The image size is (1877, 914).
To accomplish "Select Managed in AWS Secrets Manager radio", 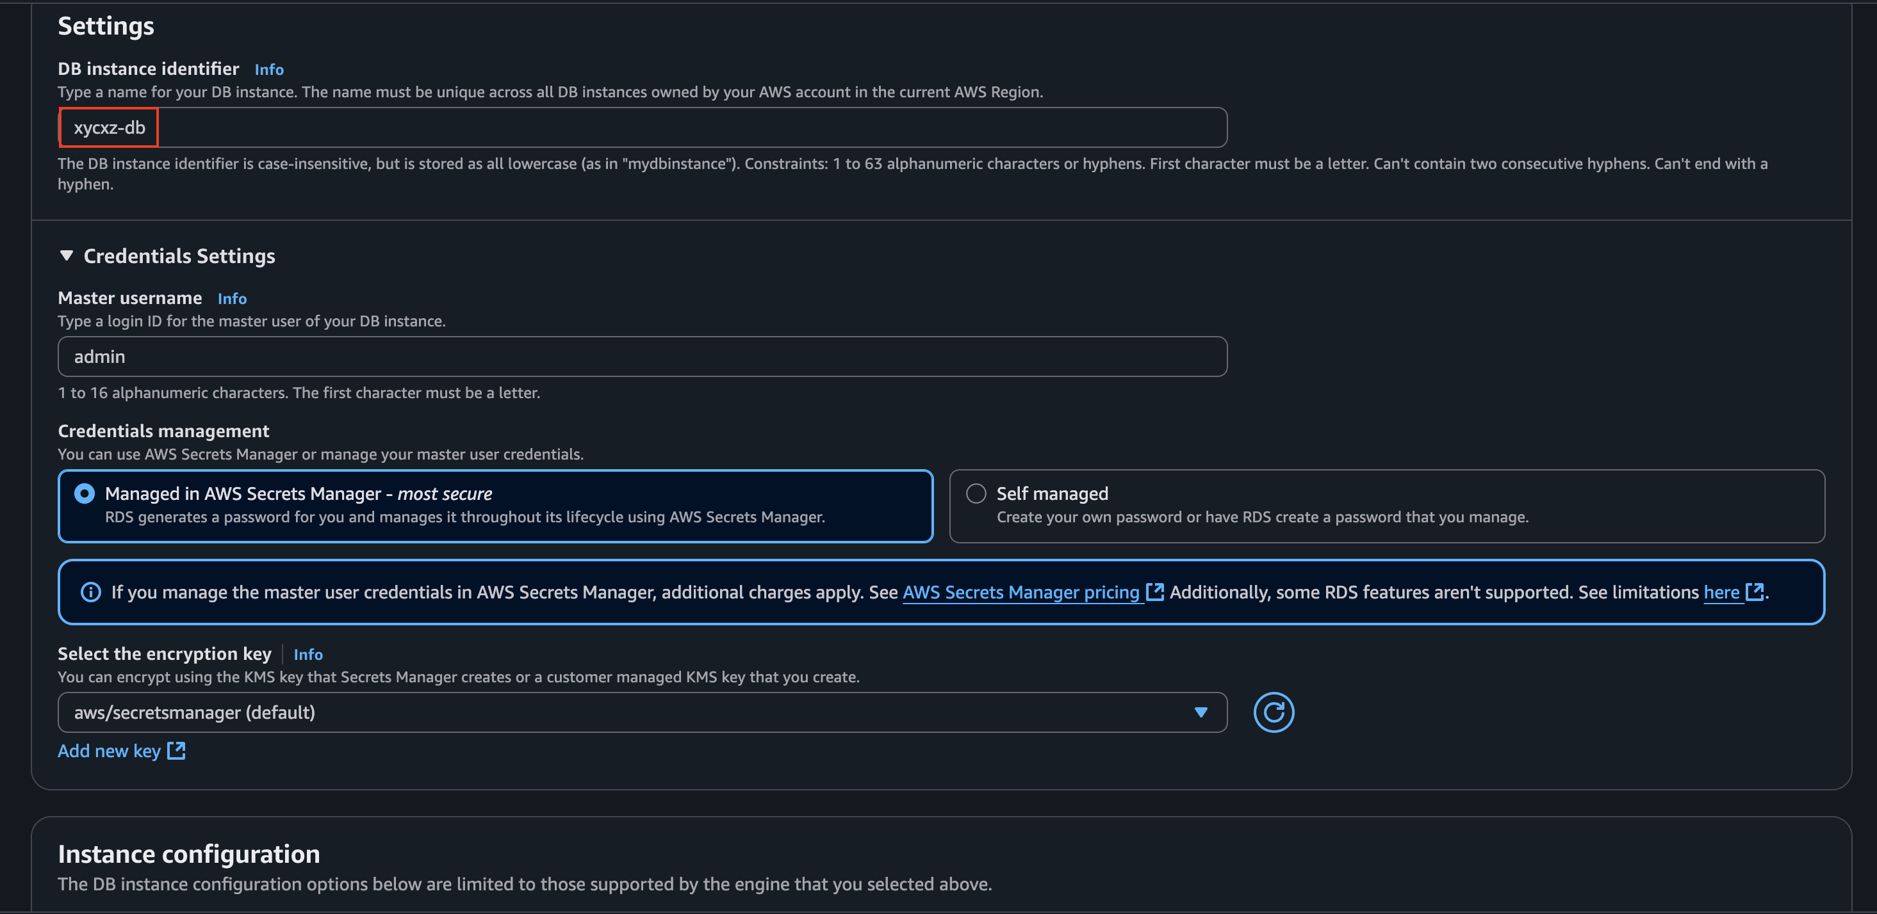I will point(85,493).
